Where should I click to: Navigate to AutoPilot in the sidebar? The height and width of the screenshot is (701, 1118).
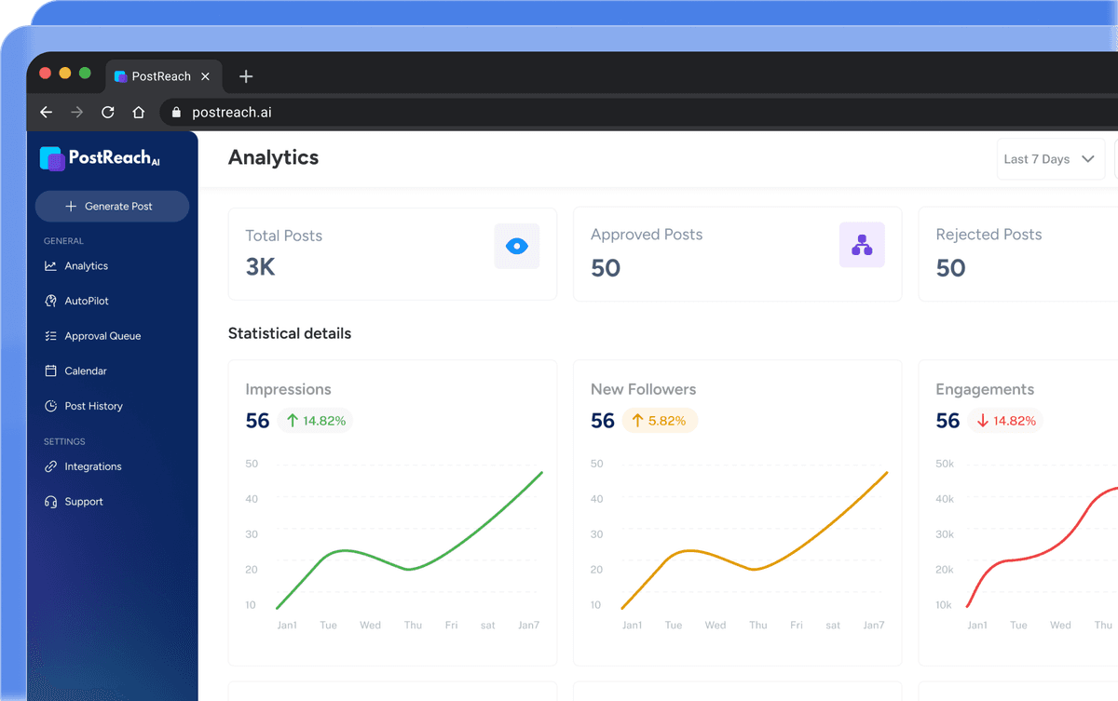87,301
